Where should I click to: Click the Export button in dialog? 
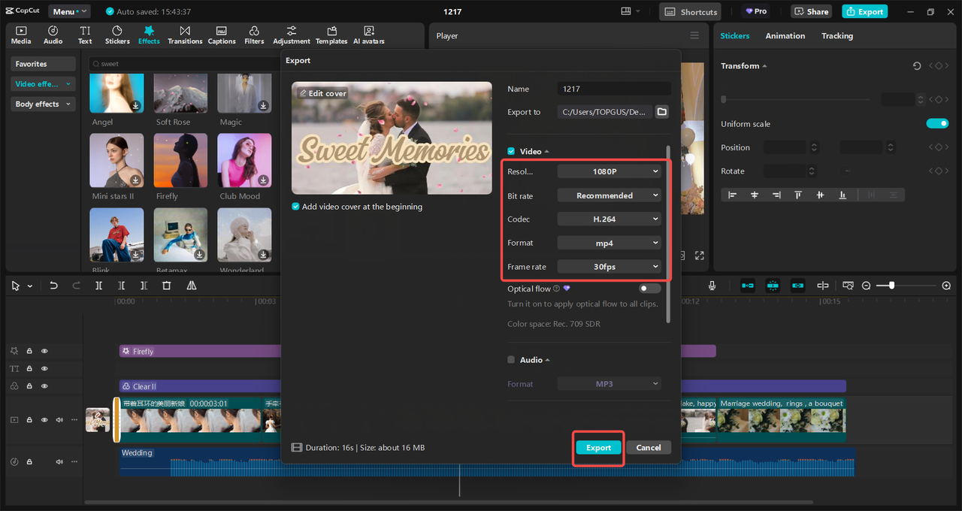[599, 447]
